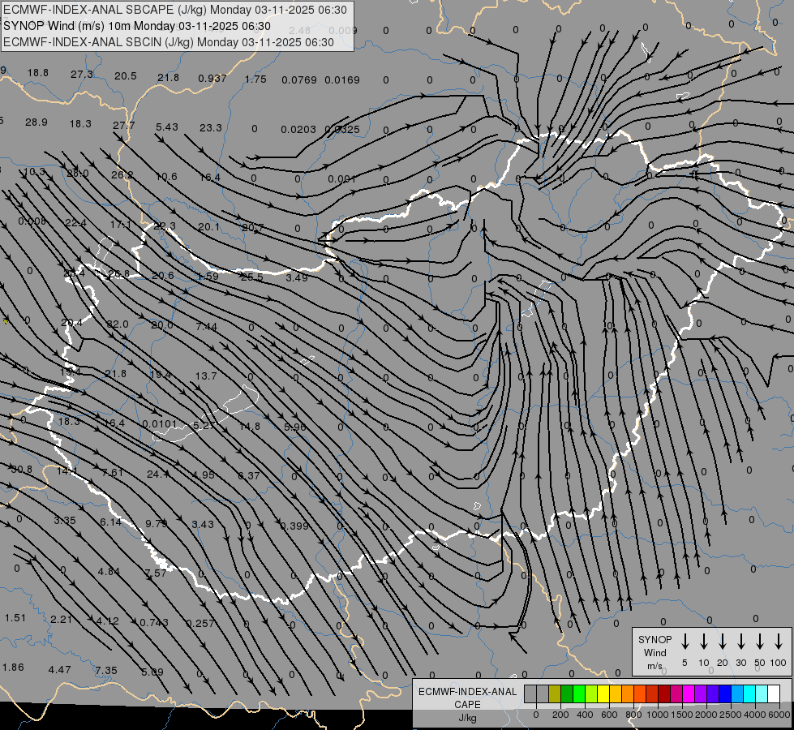Viewport: 794px width, 730px height.
Task: Click the 0.399 CAPE value on map
Action: [x=294, y=526]
